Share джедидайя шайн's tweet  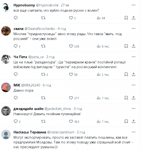point(133,121)
